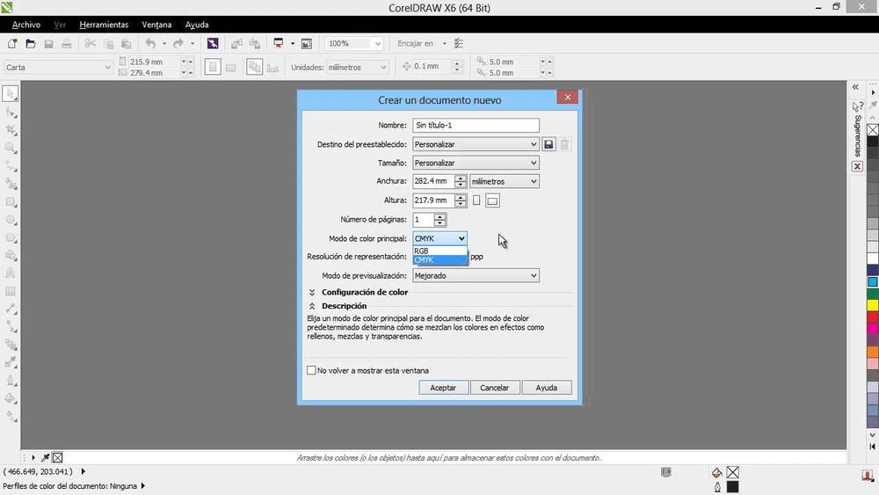The image size is (879, 495).
Task: Click the New document icon in toolbar
Action: pyautogui.click(x=11, y=44)
